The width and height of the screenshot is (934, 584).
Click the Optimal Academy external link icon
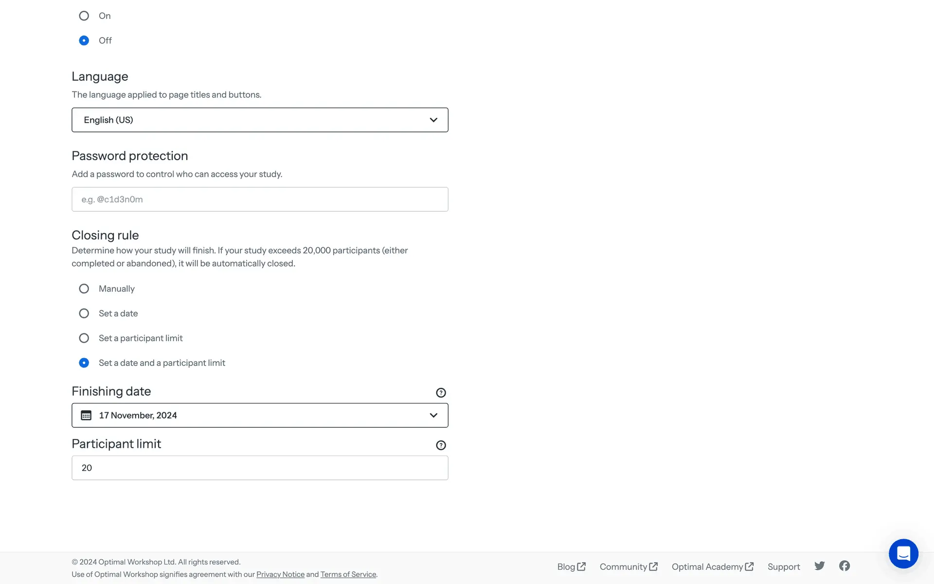click(749, 566)
